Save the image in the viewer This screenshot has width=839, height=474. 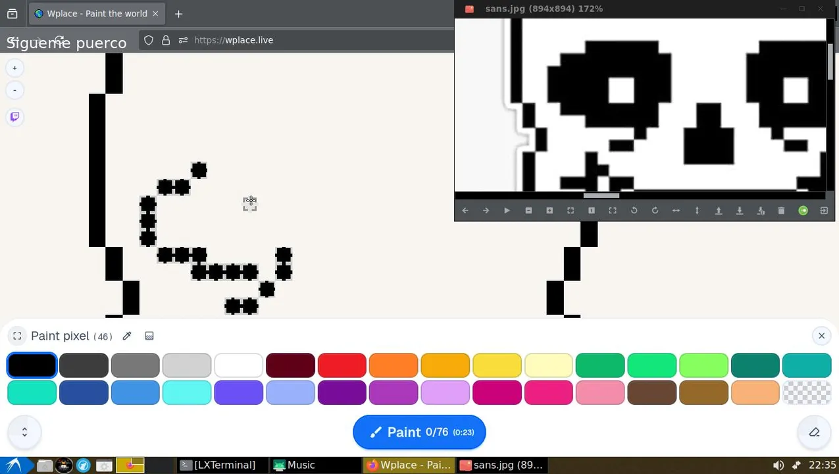point(740,211)
